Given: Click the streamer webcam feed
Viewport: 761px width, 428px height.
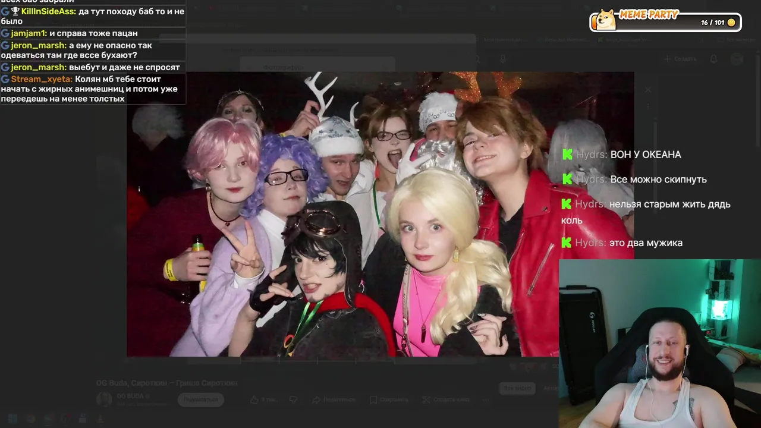Looking at the screenshot, I should [660, 344].
